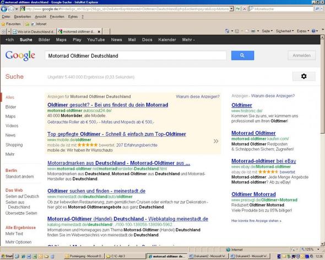Click the Refresh page icon
Image resolution: width=325 pixels, height=260 pixels.
click(x=238, y=9)
